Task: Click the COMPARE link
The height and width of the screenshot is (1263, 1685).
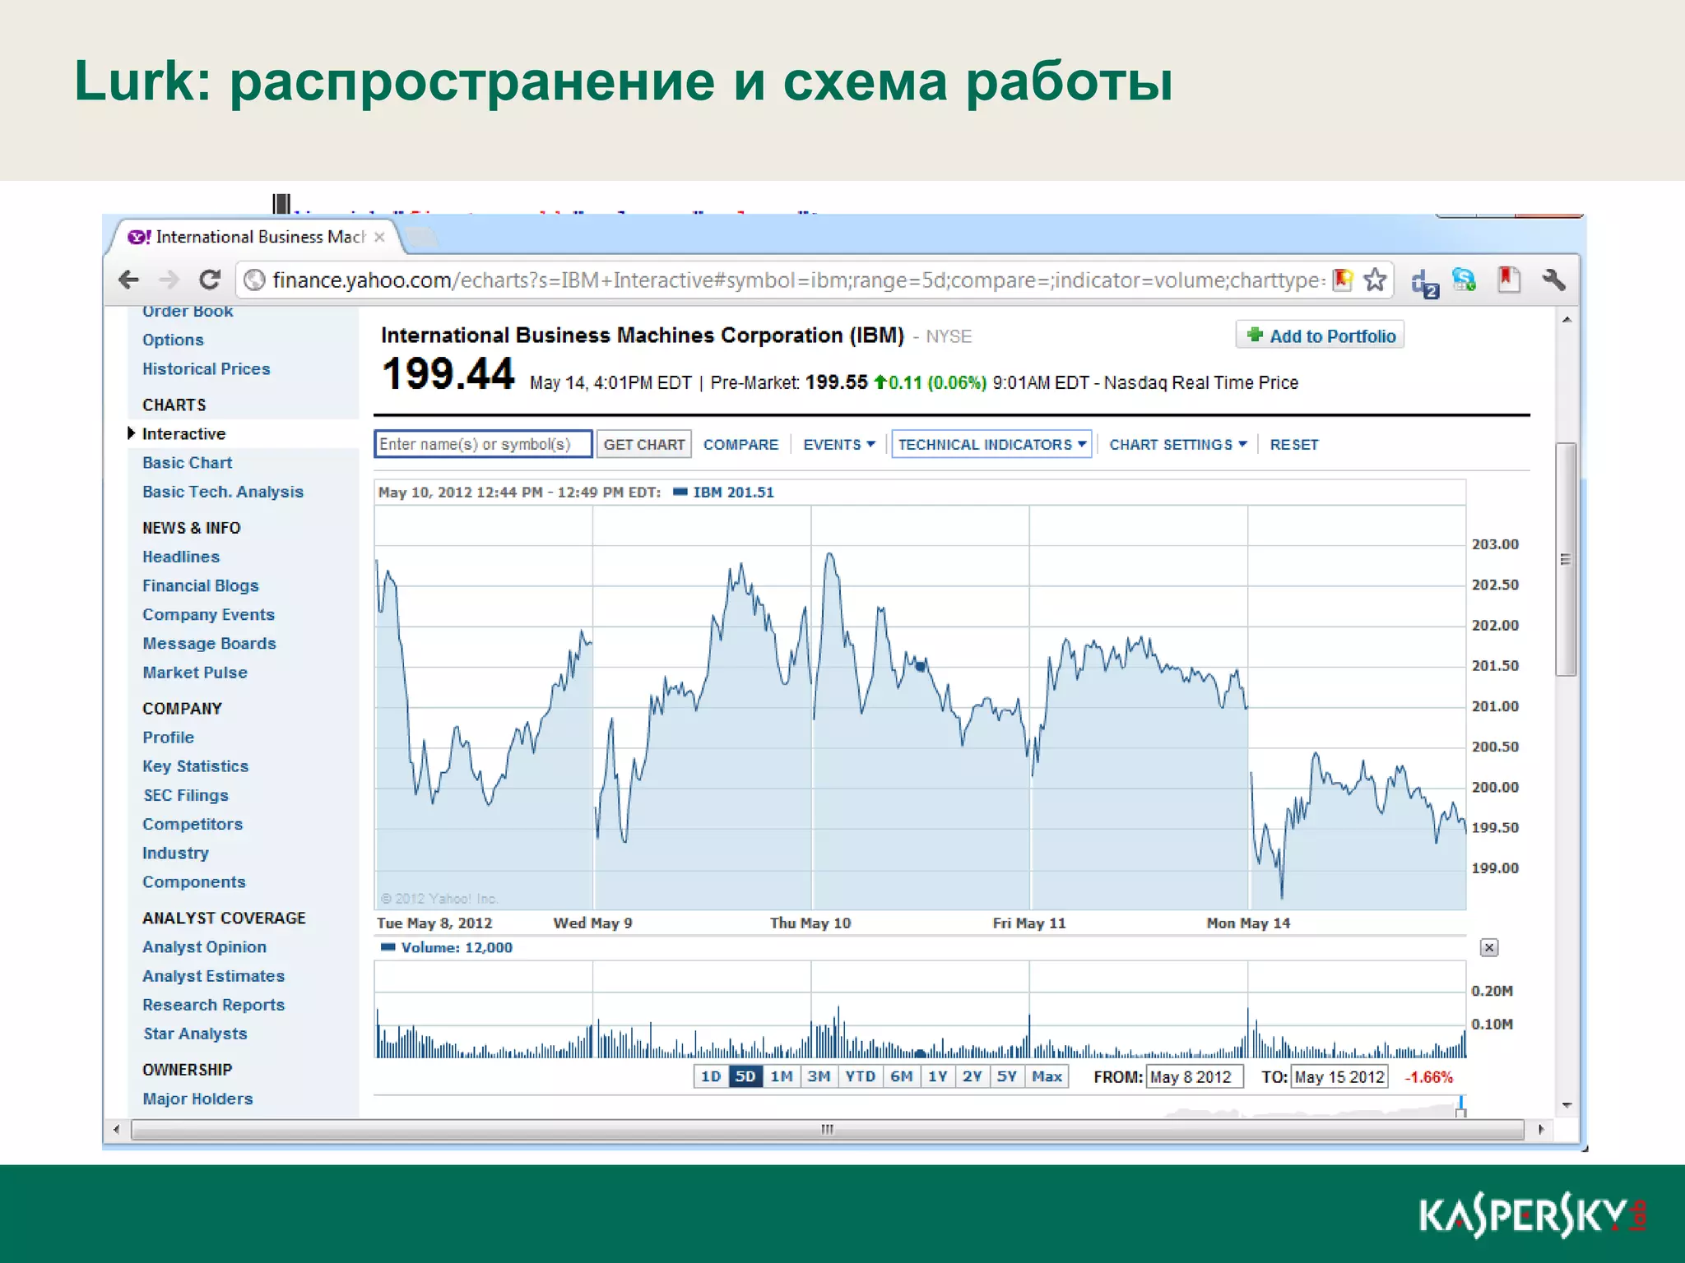Action: [740, 444]
